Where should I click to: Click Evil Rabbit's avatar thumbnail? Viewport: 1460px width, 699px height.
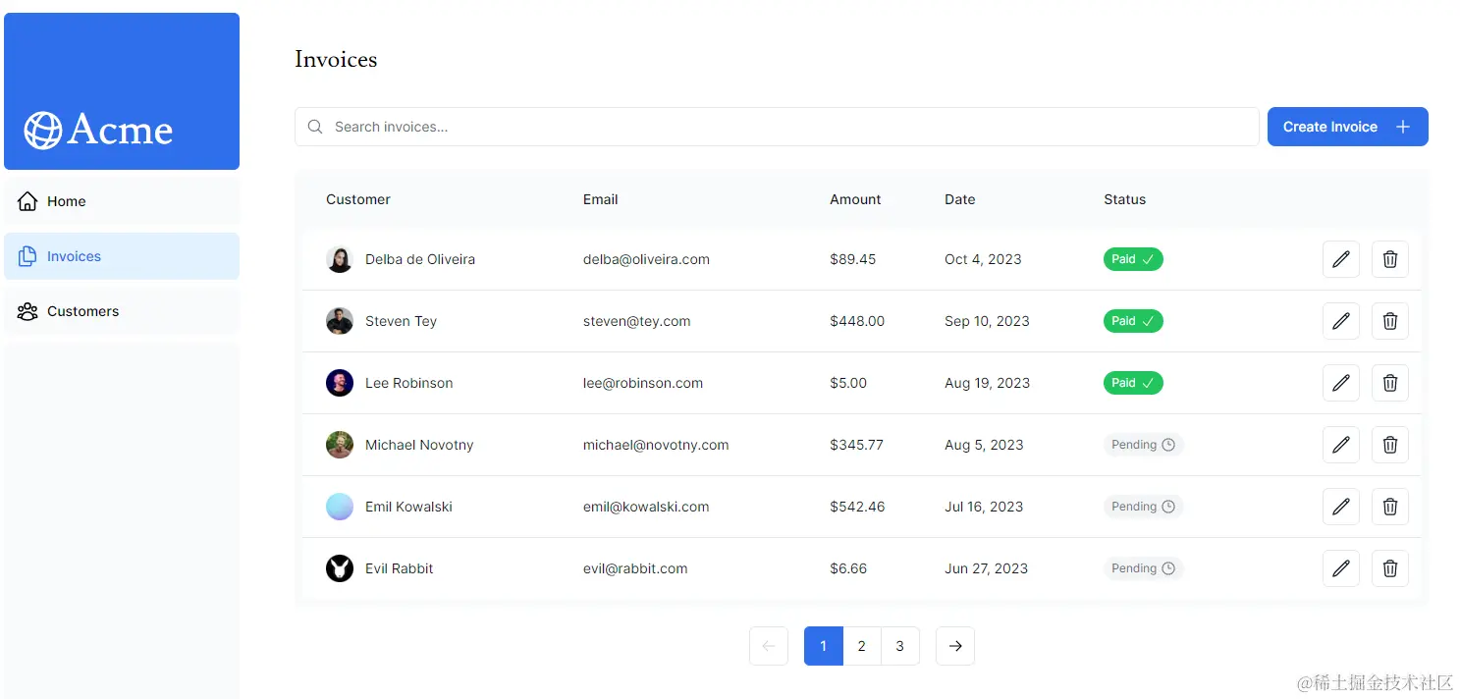340,568
